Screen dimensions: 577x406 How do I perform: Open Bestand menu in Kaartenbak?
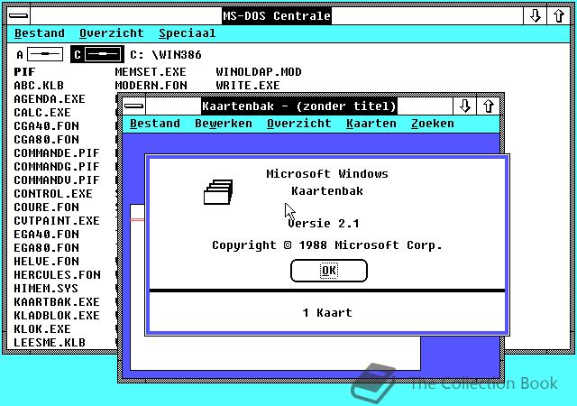coord(155,124)
